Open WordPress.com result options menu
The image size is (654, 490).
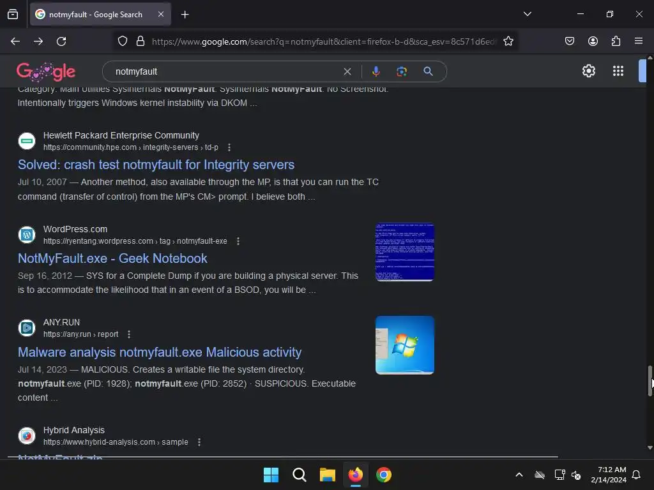(x=238, y=241)
